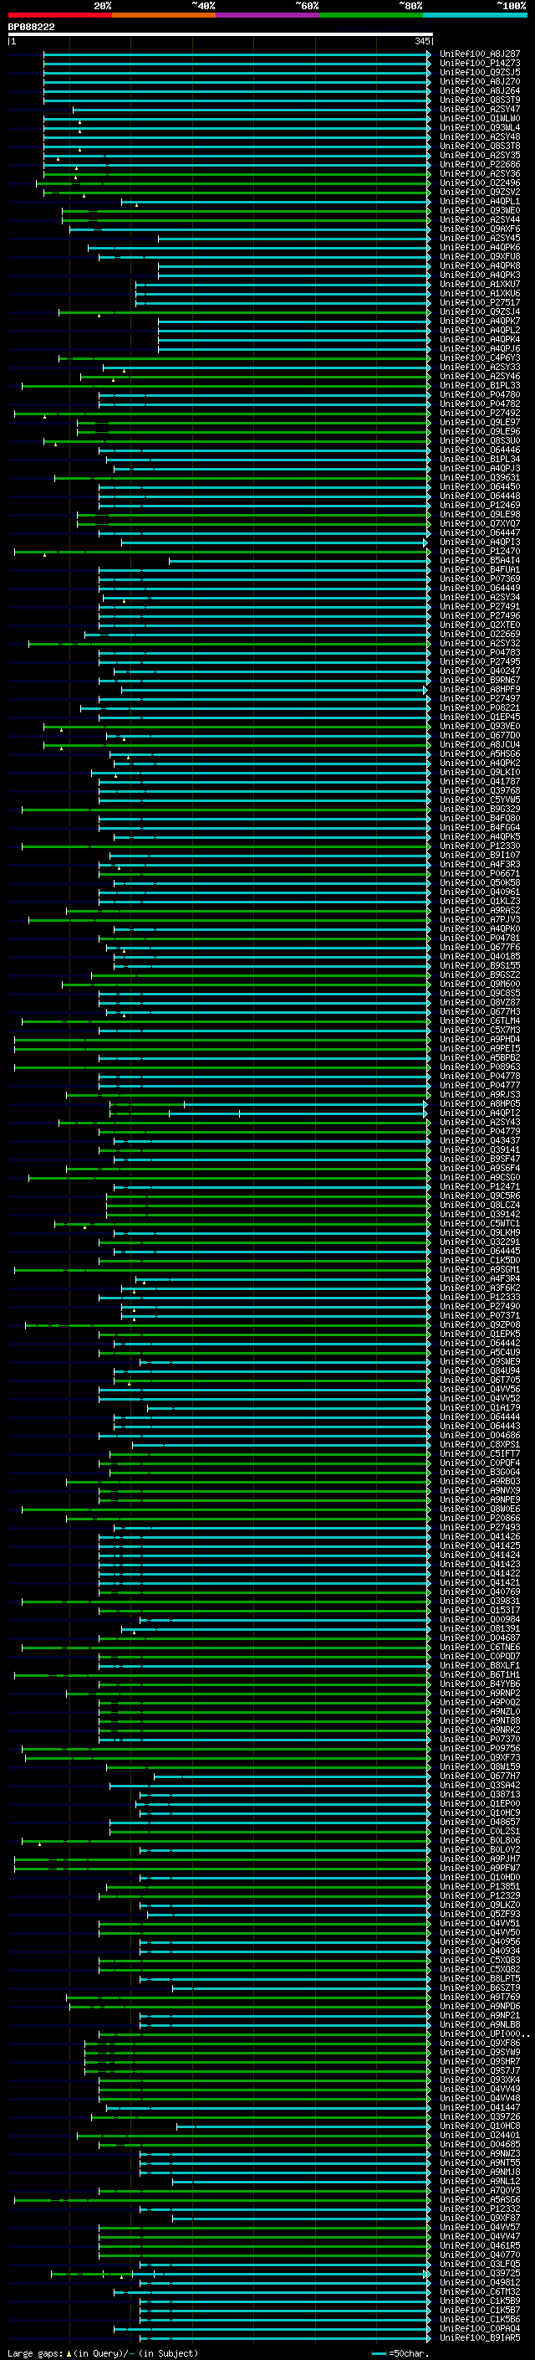Click the cyan ~100% legend color
535x2360 pixels.
[x=475, y=15]
